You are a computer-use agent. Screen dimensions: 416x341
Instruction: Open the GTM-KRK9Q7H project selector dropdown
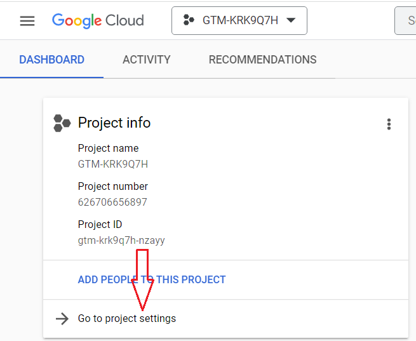[239, 21]
